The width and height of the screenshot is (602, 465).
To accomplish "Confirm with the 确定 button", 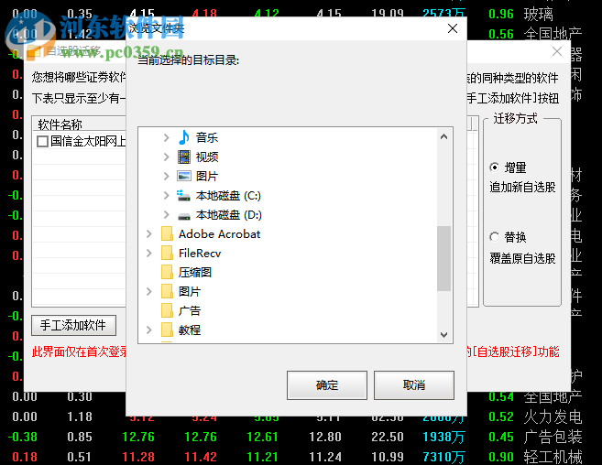I will tap(327, 384).
